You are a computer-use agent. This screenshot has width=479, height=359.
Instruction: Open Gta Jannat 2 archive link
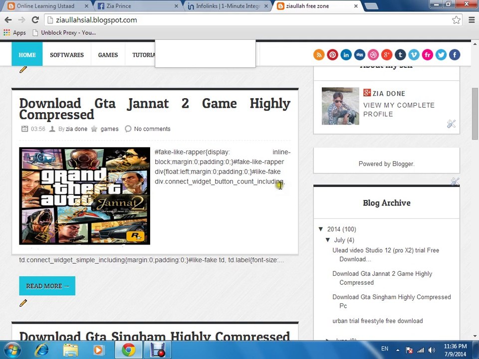pyautogui.click(x=382, y=278)
